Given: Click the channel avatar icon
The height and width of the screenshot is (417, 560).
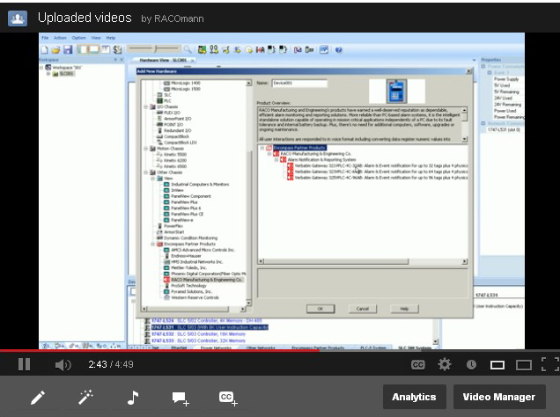Looking at the screenshot, I should (18, 18).
